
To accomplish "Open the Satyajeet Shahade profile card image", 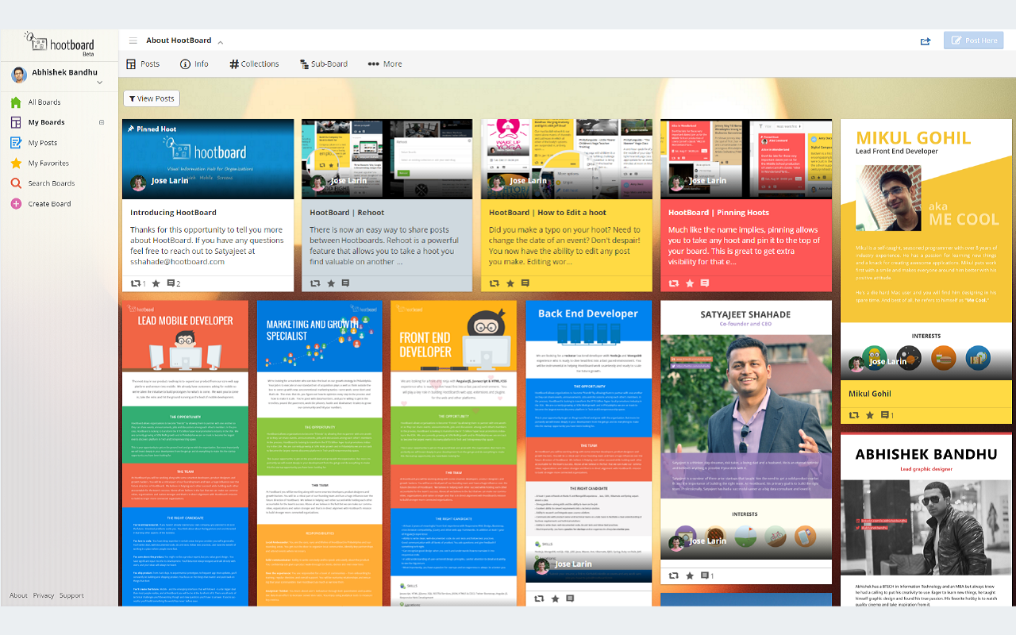I will coord(745,429).
